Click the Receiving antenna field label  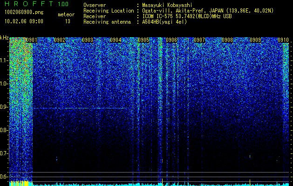coord(107,22)
